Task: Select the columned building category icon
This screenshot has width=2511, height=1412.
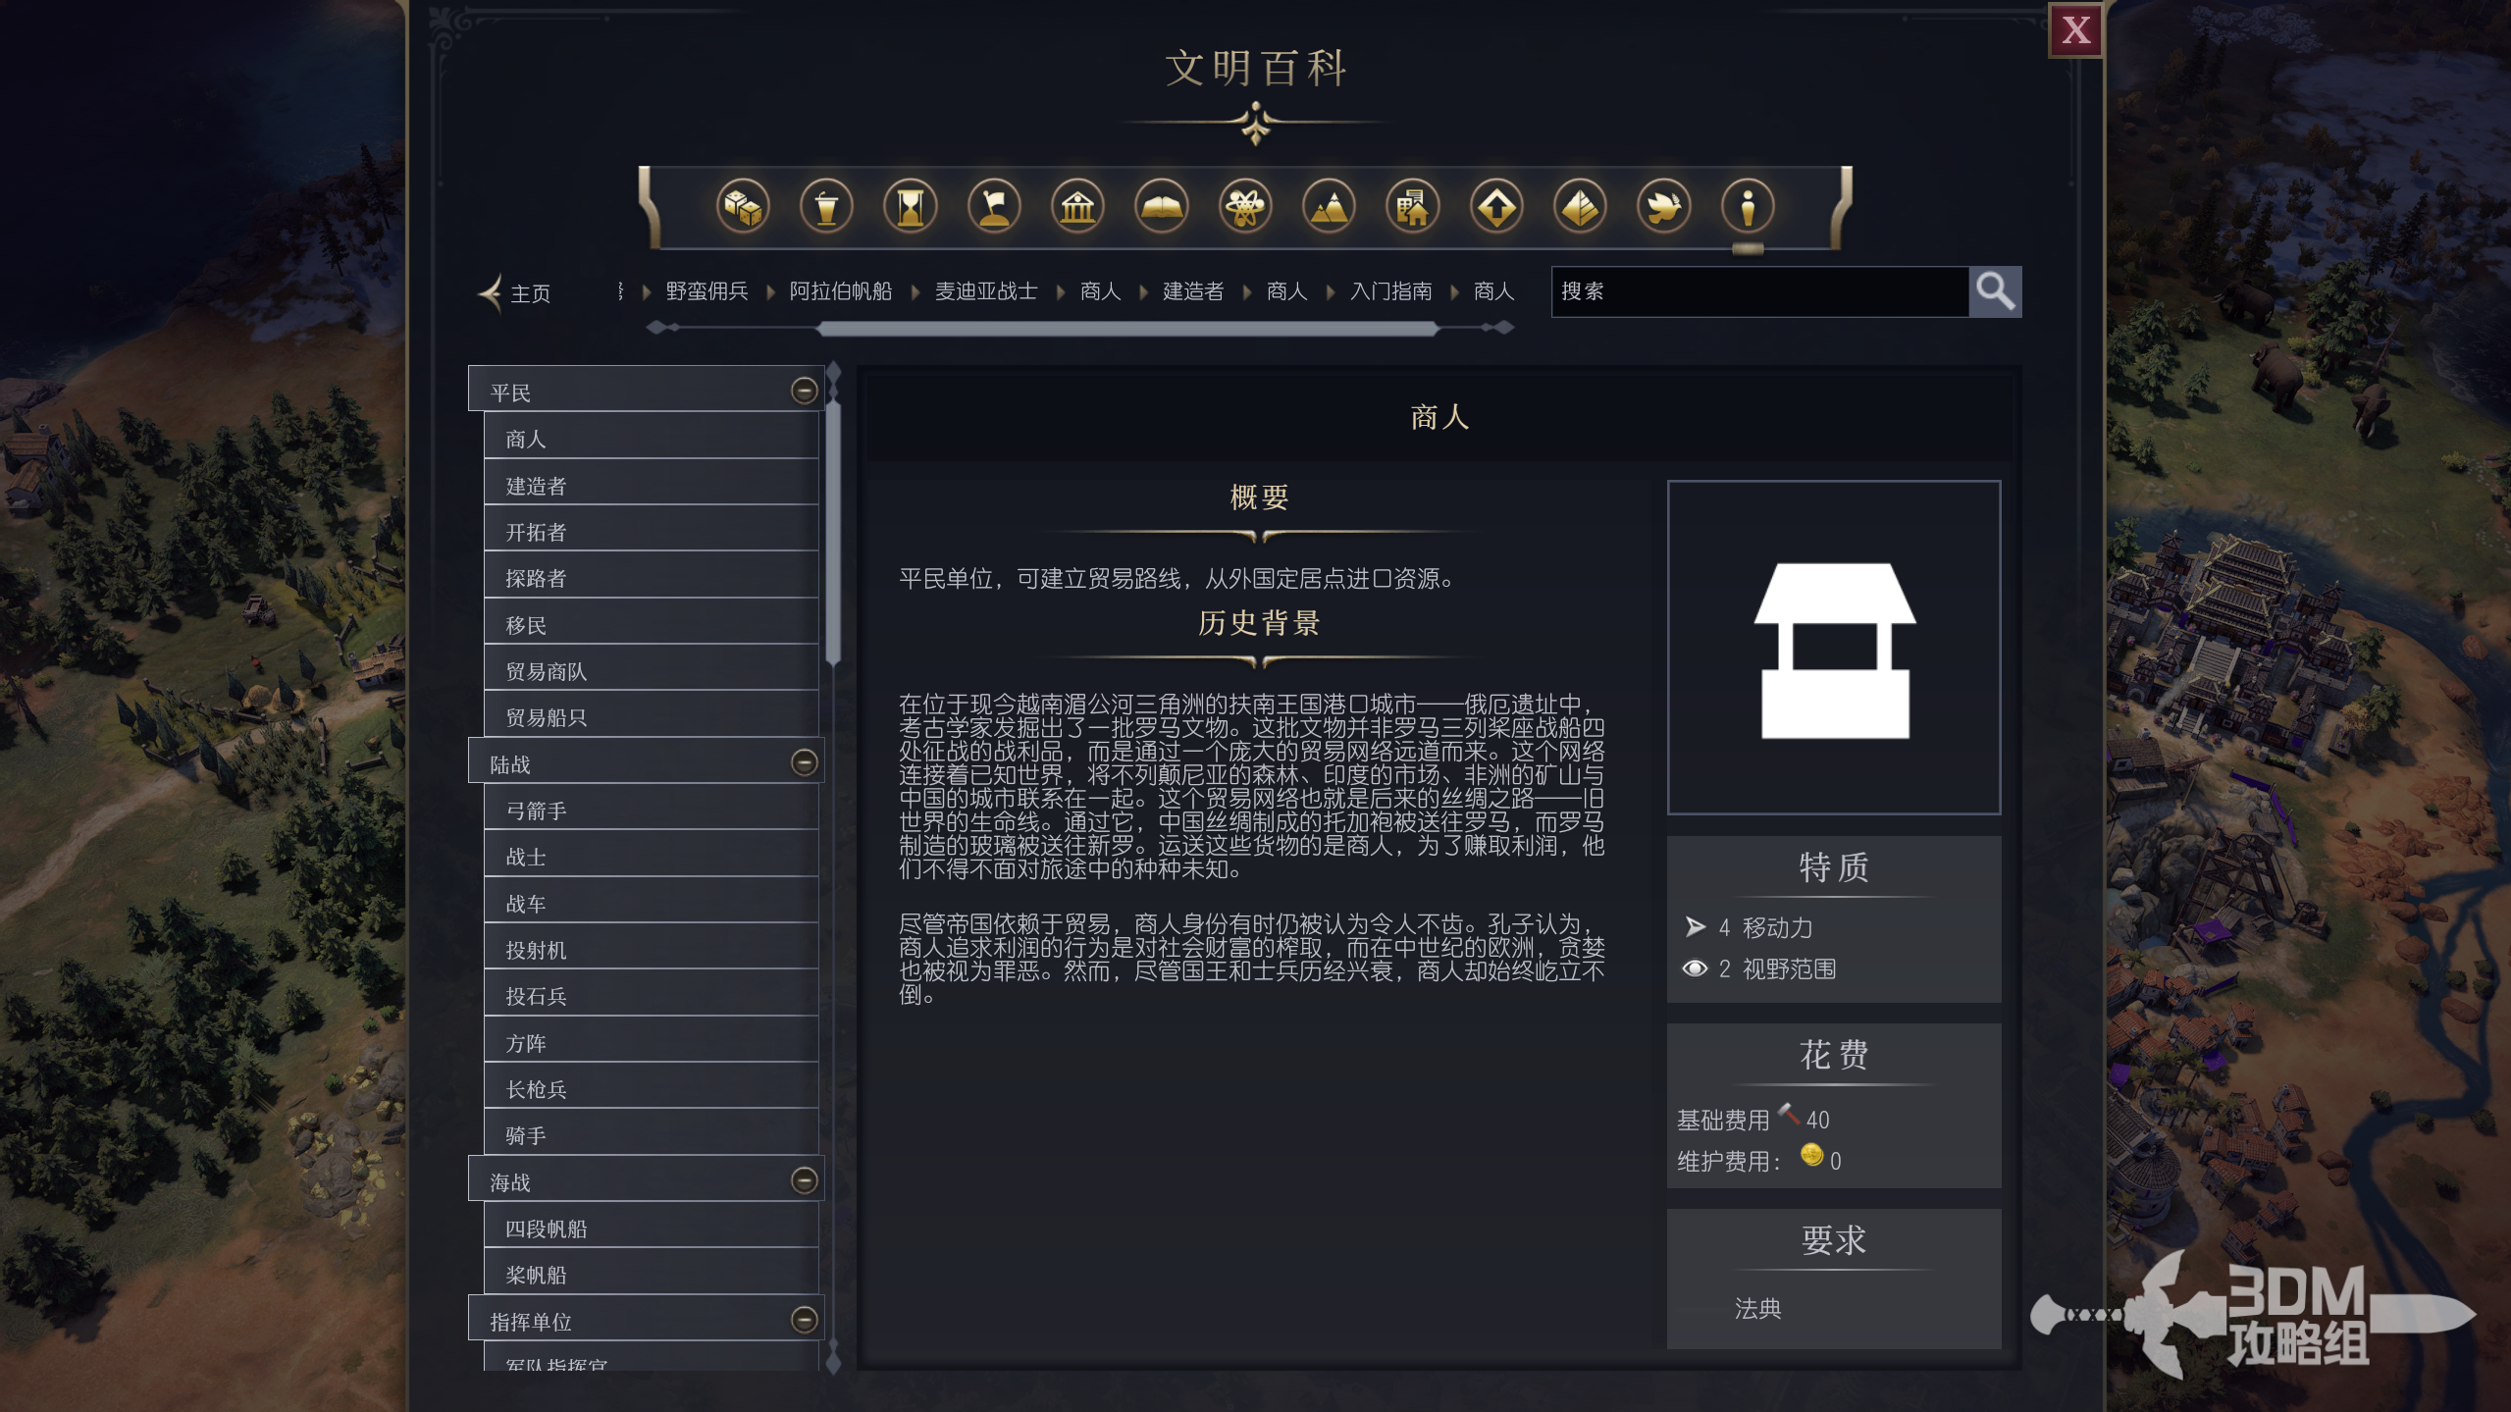Action: coord(1077,207)
